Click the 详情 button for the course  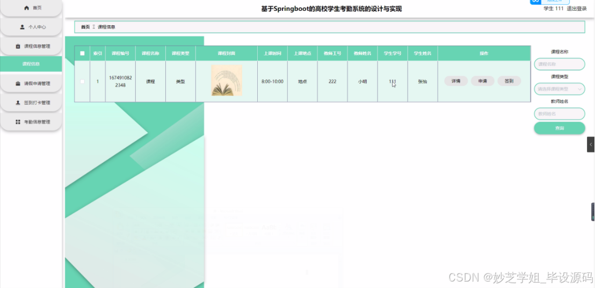(x=456, y=81)
